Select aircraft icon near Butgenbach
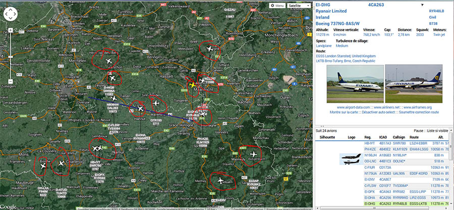Screen dimensions: 454x210 (254, 154)
